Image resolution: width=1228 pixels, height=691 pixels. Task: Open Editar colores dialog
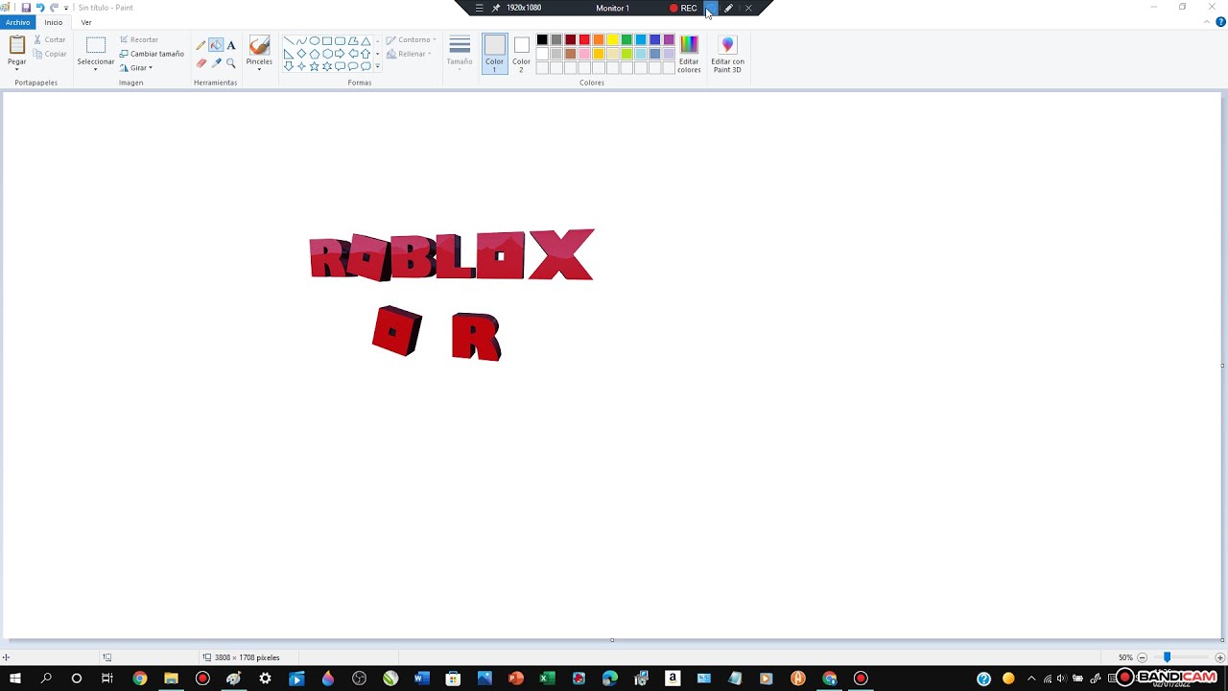[689, 54]
